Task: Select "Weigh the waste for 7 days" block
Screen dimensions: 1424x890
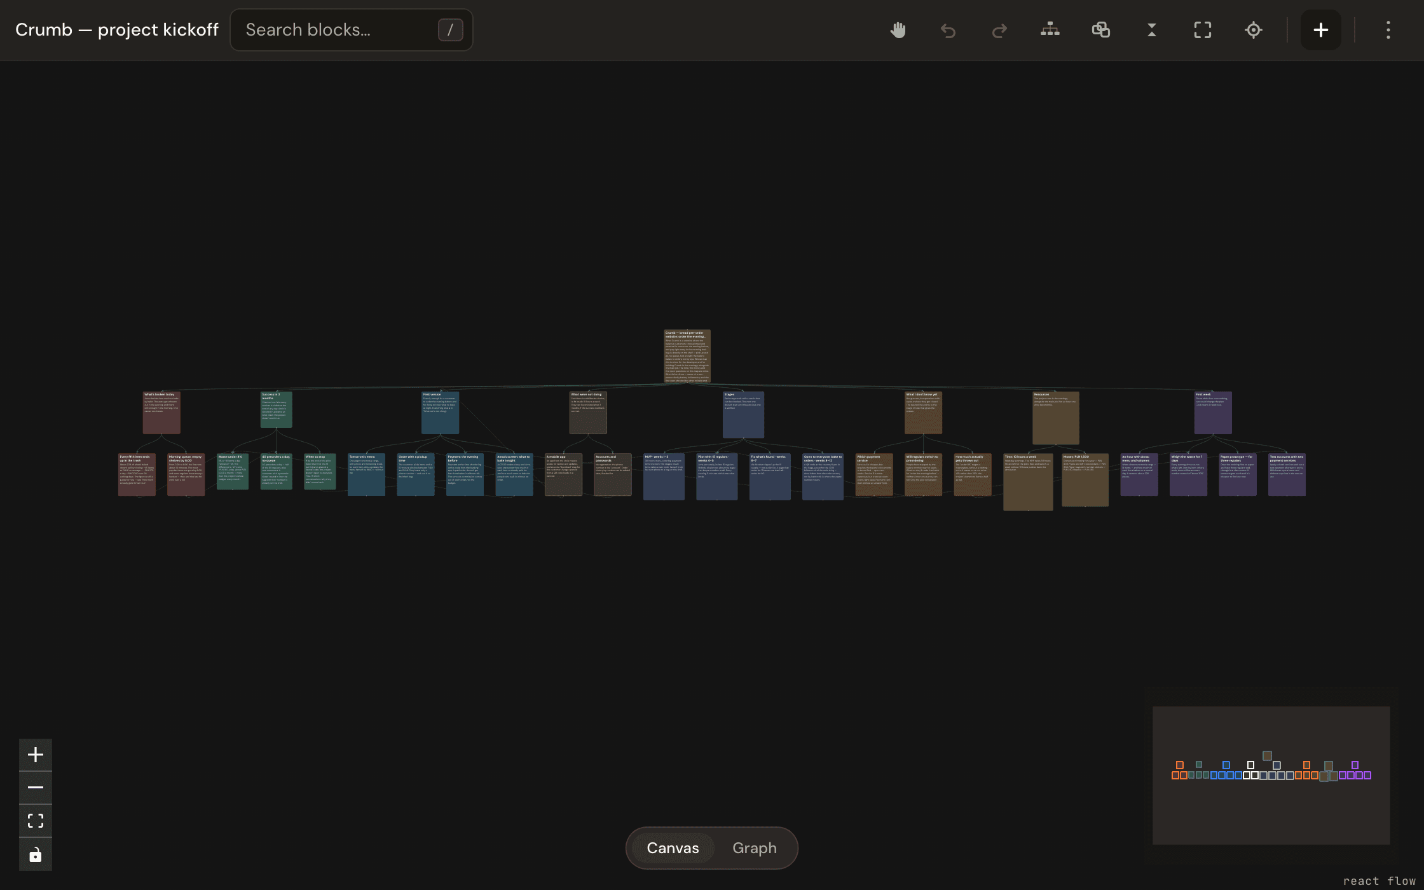Action: pyautogui.click(x=1188, y=474)
